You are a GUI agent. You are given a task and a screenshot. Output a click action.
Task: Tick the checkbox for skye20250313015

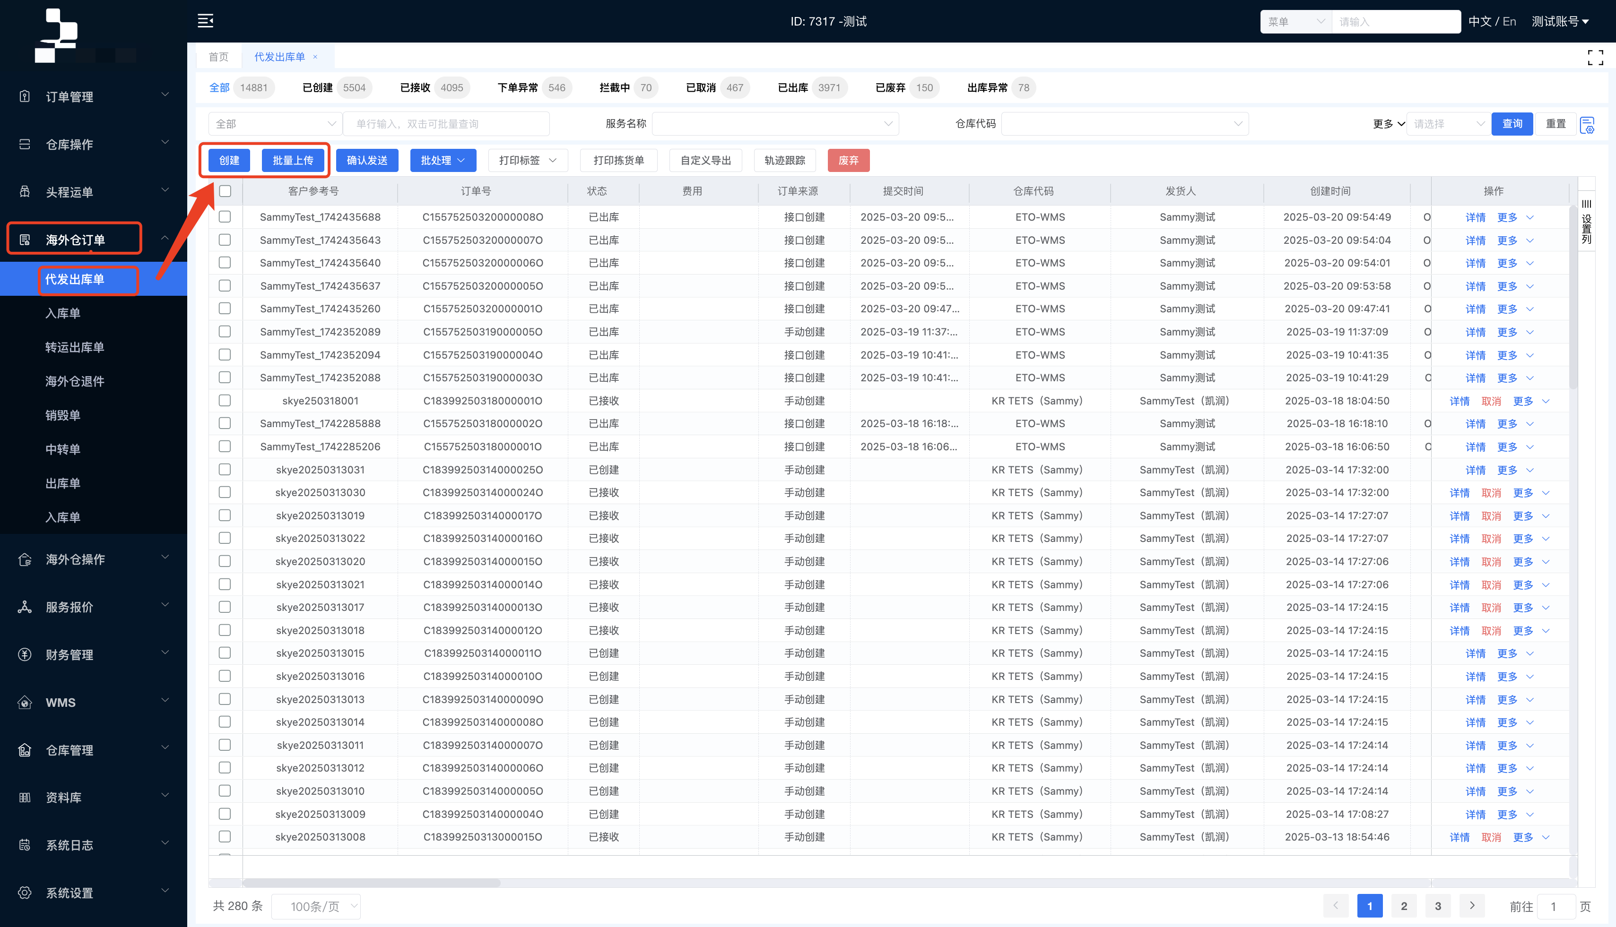pyautogui.click(x=225, y=652)
